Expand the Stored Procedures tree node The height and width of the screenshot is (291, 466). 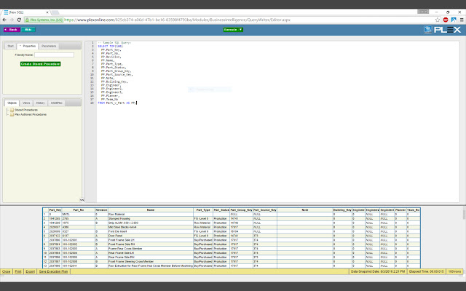(x=7, y=110)
